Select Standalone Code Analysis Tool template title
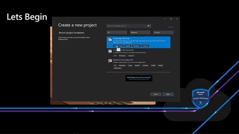 (123, 60)
